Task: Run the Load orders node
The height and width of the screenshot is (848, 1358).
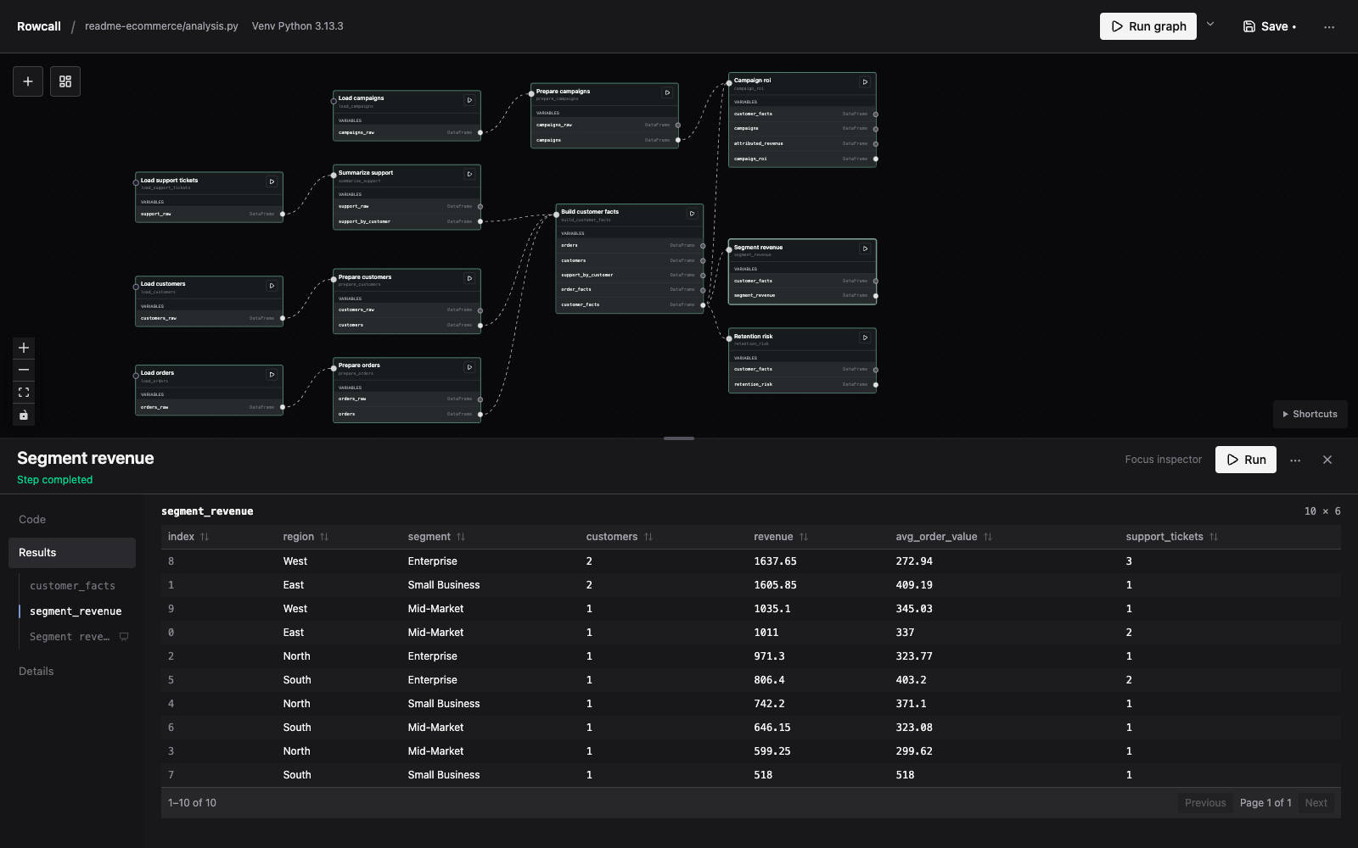Action: [272, 374]
